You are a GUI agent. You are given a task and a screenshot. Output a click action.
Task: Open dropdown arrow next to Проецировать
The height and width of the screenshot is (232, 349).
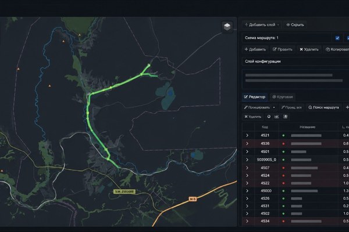pyautogui.click(x=274, y=107)
